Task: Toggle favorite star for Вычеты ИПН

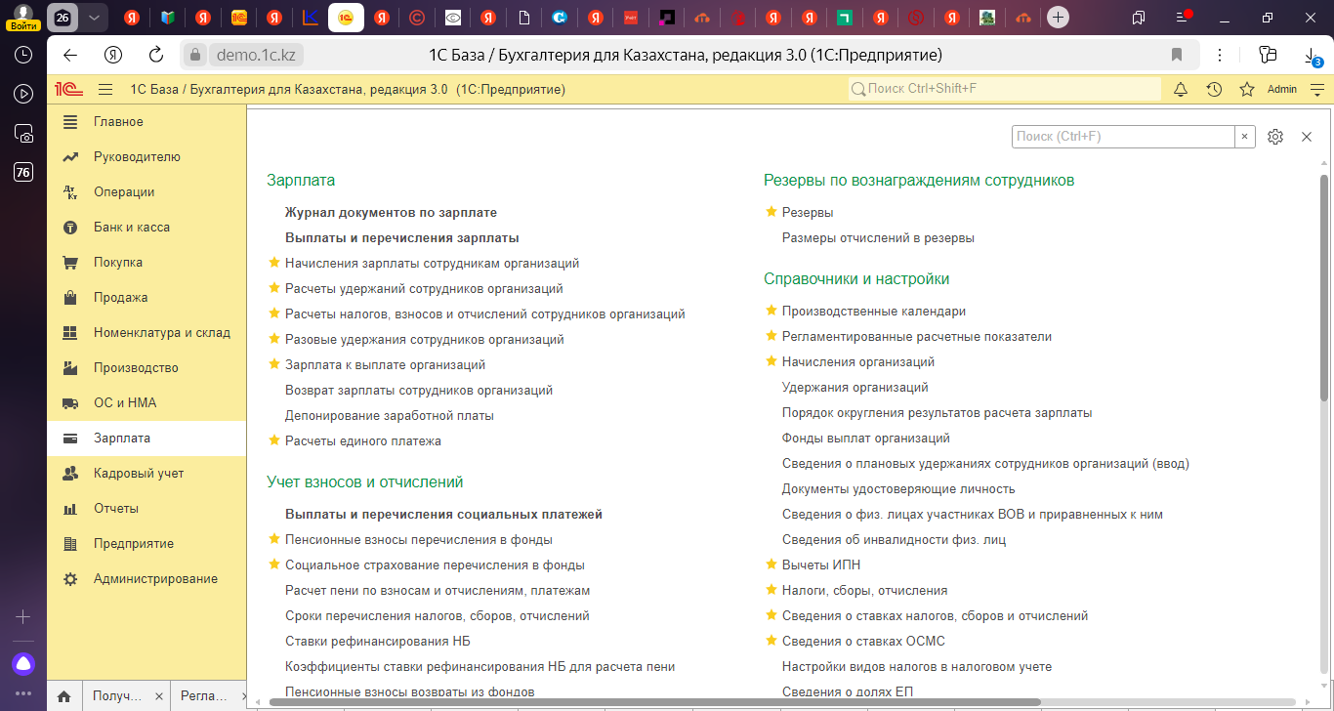Action: coord(771,565)
